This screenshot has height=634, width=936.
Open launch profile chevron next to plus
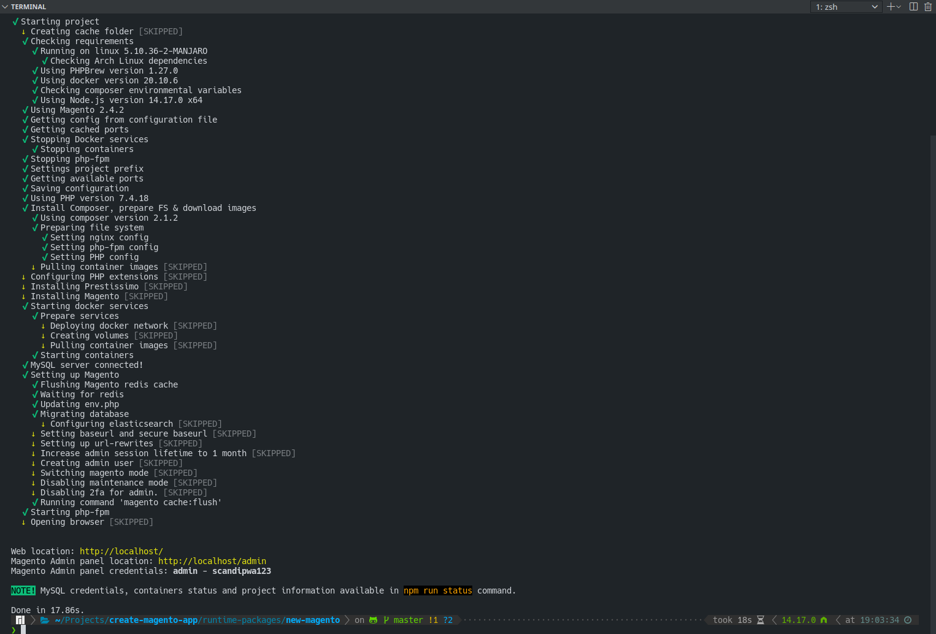[899, 7]
